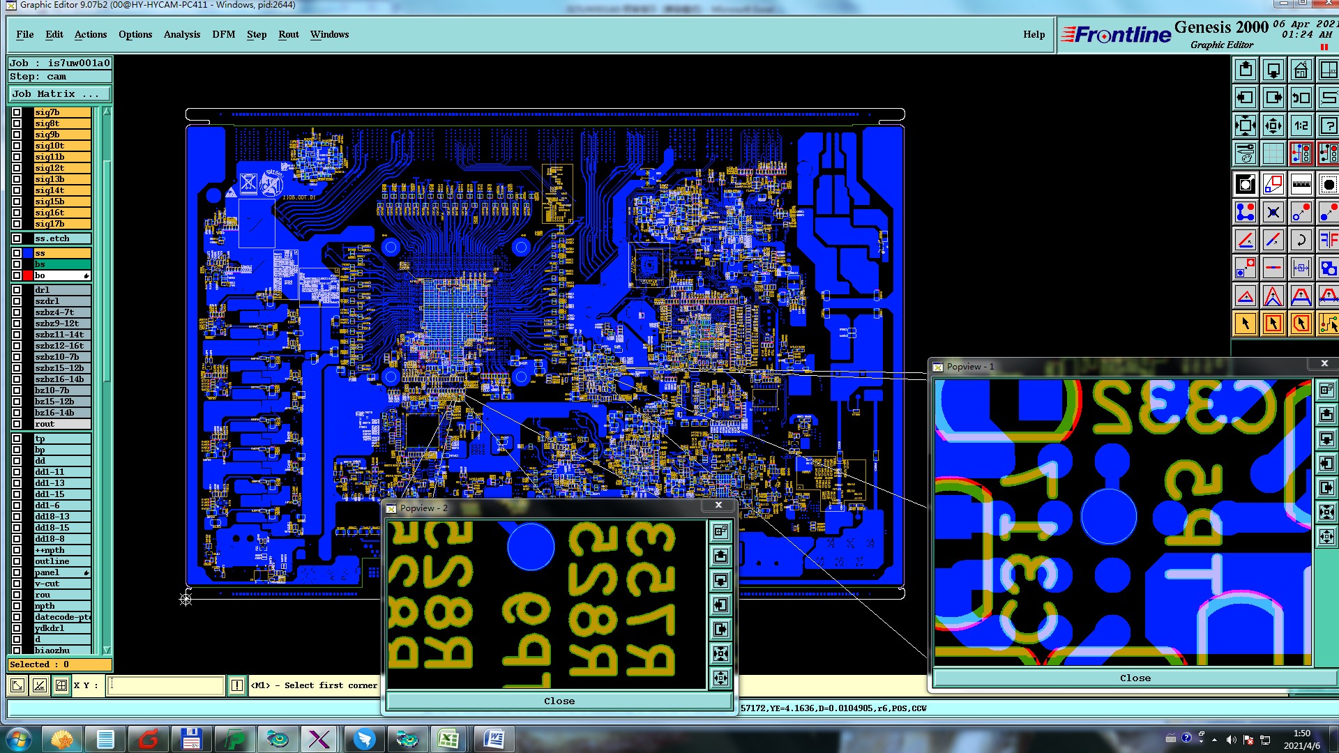The height and width of the screenshot is (753, 1339).
Task: Open the Rout menu
Action: point(289,34)
